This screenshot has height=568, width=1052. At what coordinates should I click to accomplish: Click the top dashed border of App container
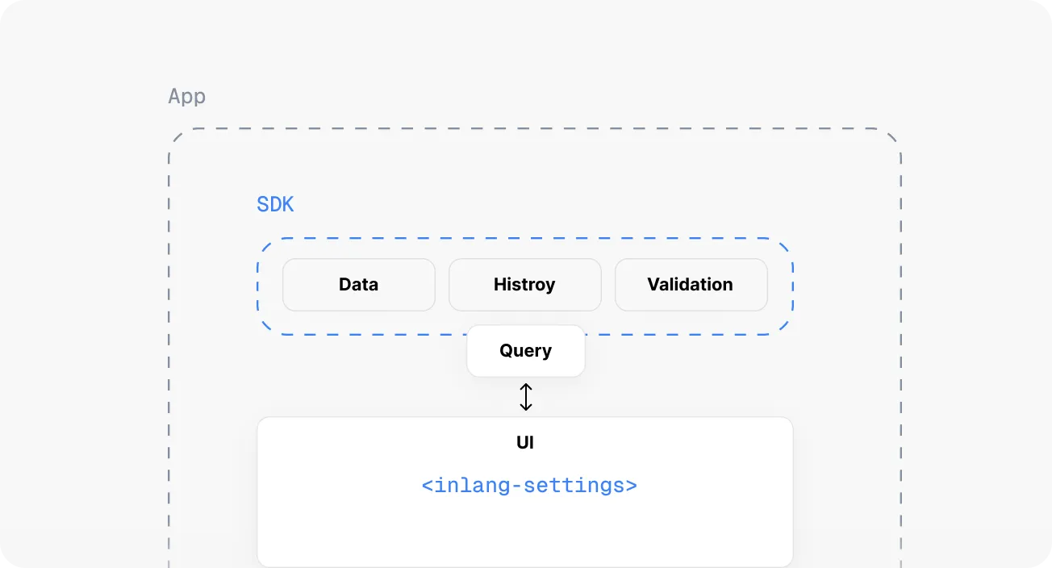pyautogui.click(x=534, y=129)
